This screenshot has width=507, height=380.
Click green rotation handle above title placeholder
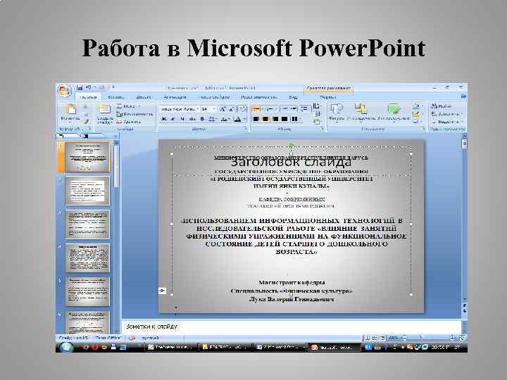[292, 146]
